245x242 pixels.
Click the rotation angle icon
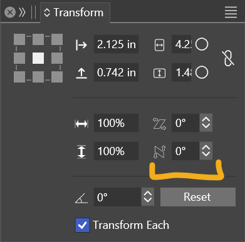click(x=81, y=198)
